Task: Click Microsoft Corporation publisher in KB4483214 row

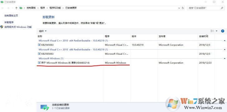Action: (171, 63)
